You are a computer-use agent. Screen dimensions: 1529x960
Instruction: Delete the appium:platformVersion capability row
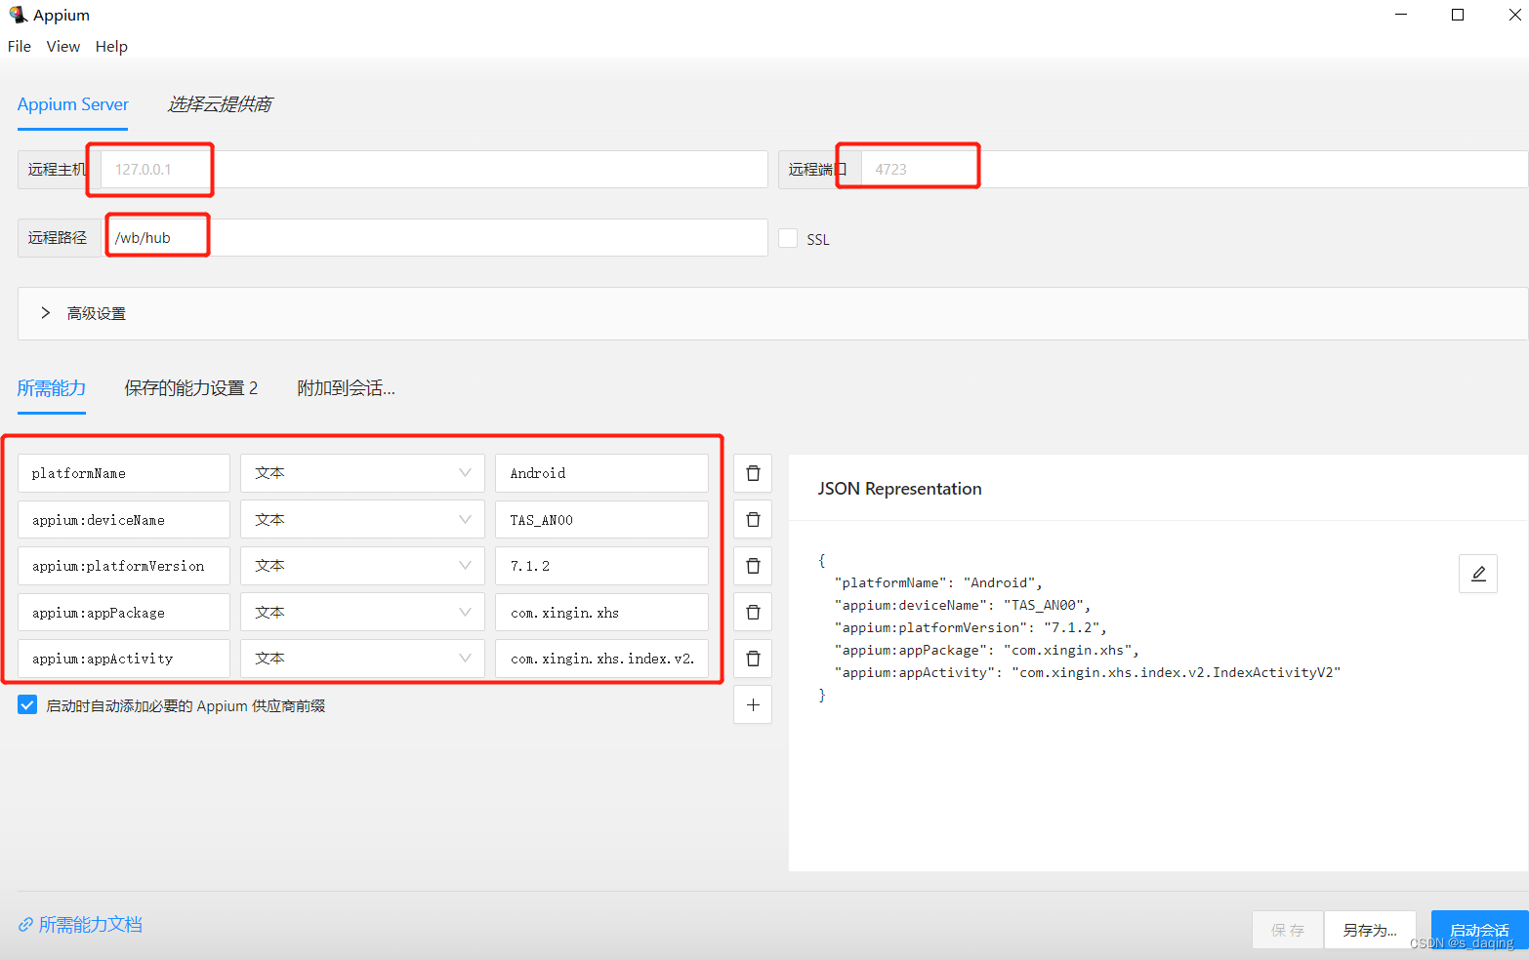click(x=753, y=566)
